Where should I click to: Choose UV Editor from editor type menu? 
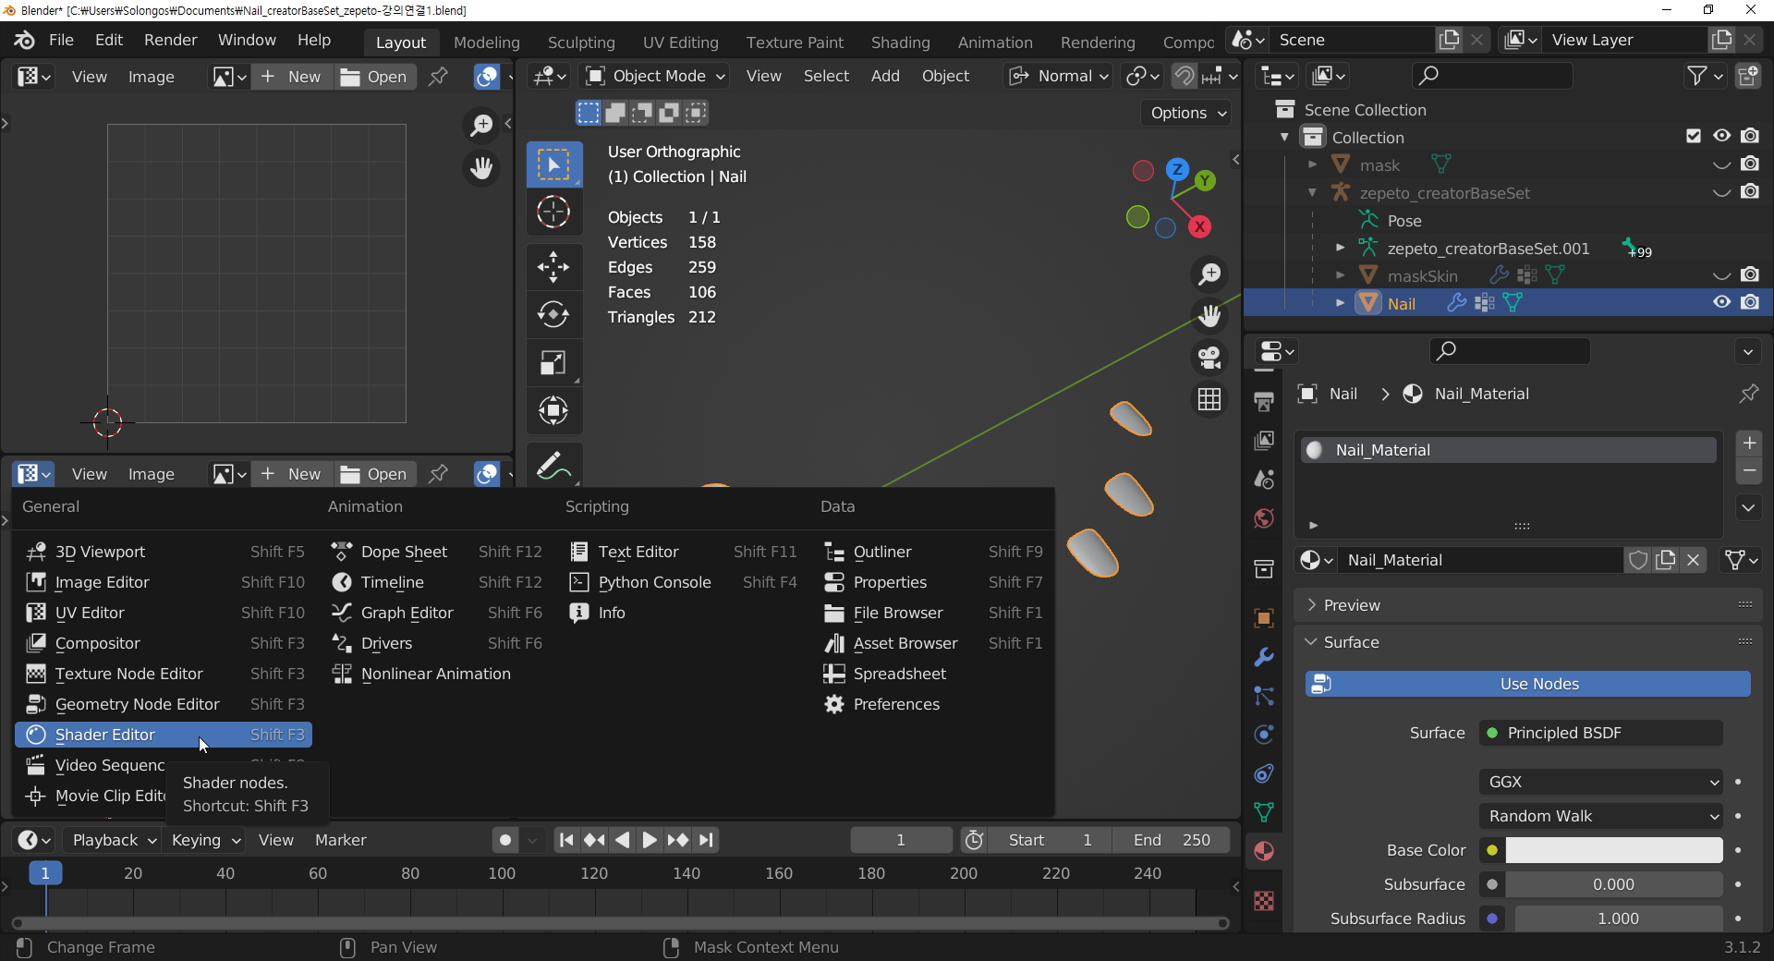(x=164, y=613)
